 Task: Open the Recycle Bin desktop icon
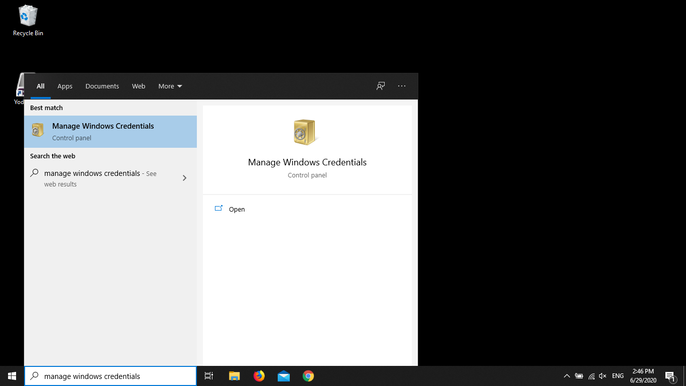tap(28, 20)
